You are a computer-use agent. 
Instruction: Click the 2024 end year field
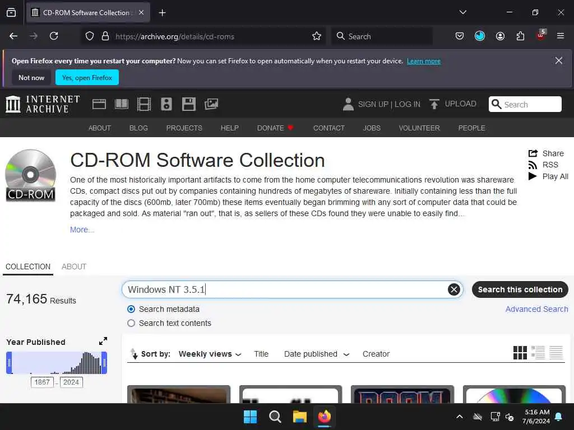[71, 382]
